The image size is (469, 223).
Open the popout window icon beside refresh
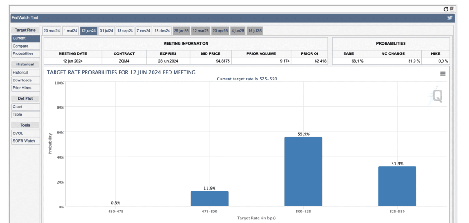point(452,9)
